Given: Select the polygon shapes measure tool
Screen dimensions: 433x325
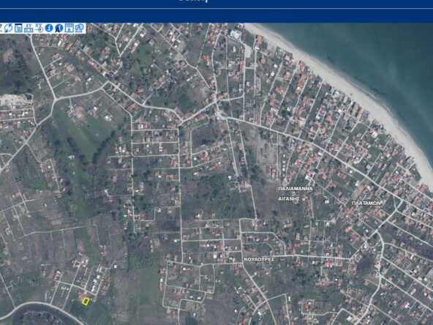Looking at the screenshot, I should pos(79,28).
